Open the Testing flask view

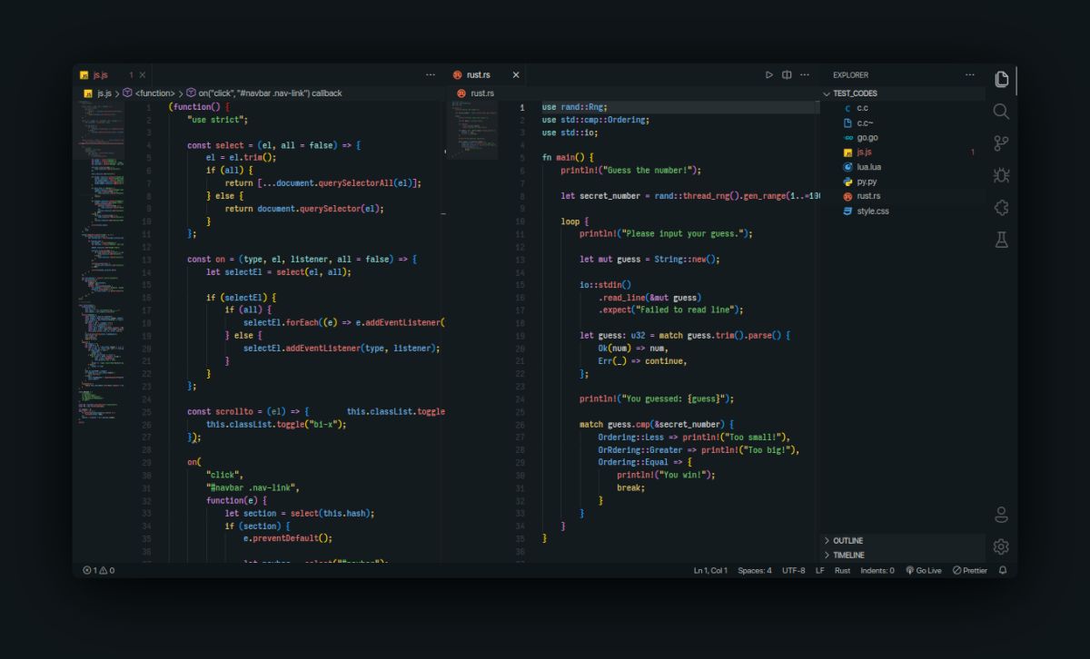pyautogui.click(x=1001, y=240)
